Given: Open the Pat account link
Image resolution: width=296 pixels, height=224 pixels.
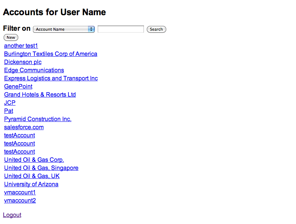Looking at the screenshot, I should (9, 111).
